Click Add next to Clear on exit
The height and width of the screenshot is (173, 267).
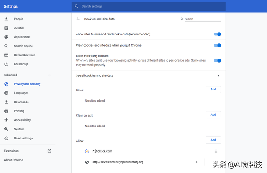(213, 115)
